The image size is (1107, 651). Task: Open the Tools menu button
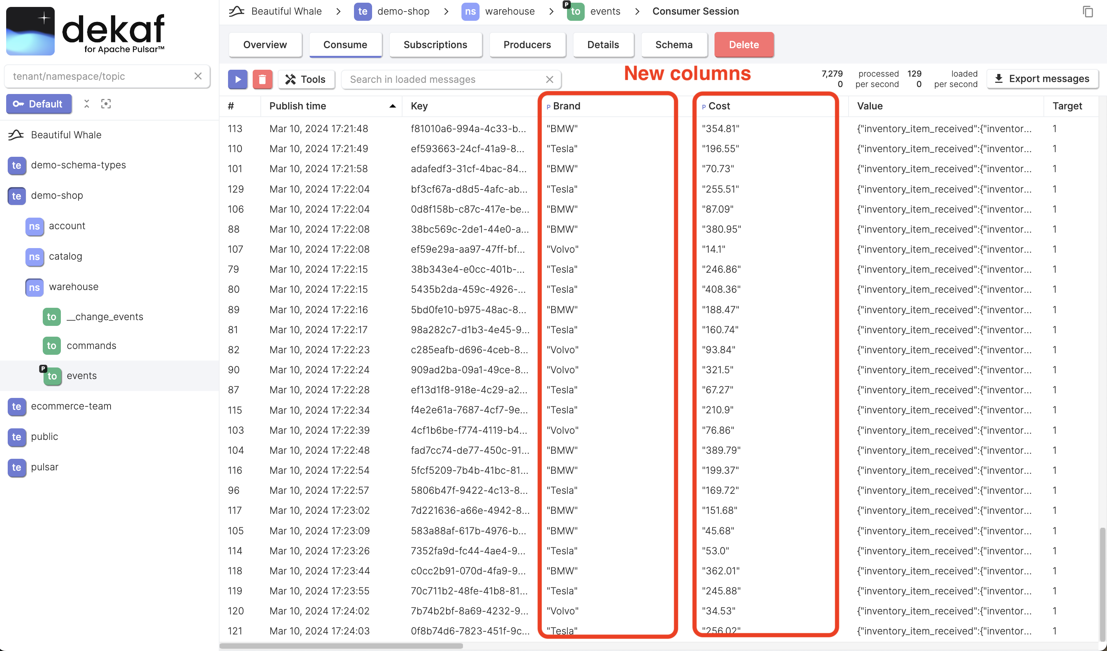point(306,79)
